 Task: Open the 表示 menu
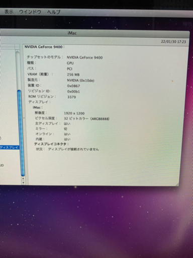[x=9, y=12]
